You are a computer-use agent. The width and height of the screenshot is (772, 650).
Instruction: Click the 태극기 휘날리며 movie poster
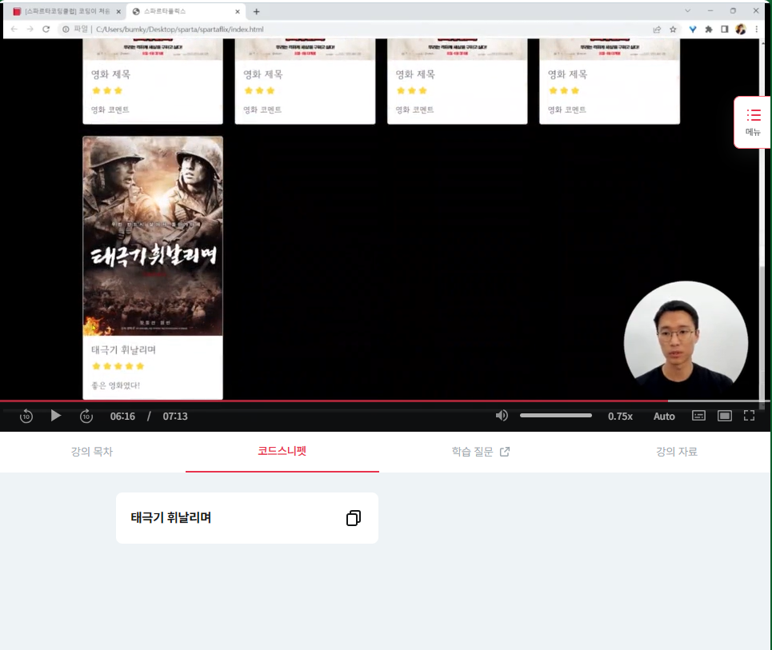[x=153, y=236]
